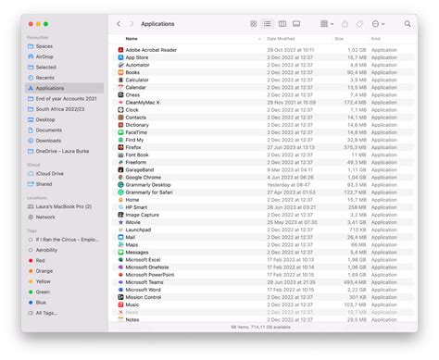Select the HP Smart row
The height and width of the screenshot is (360, 439).
point(263,207)
